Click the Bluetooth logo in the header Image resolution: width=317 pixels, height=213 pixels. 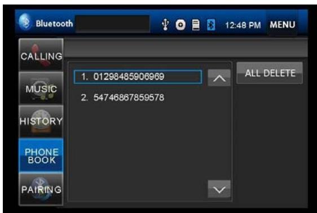[x=25, y=22]
